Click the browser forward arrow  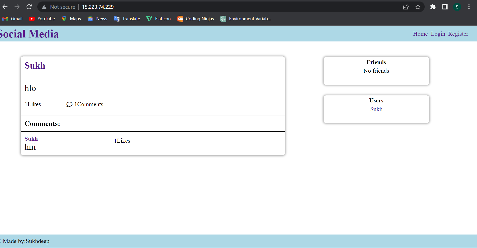click(17, 7)
